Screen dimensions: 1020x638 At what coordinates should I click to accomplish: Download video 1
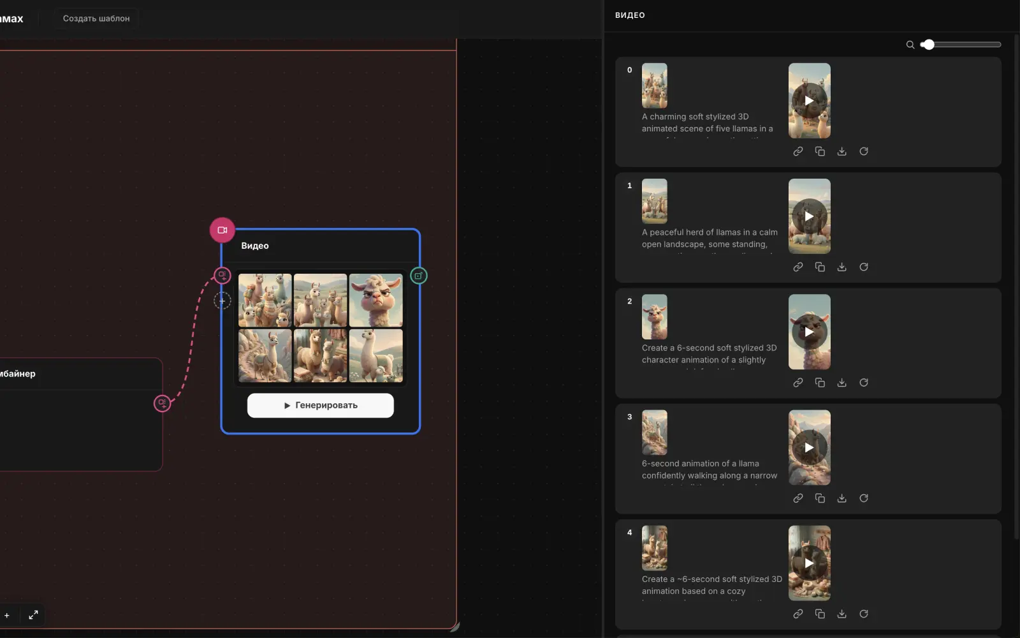click(841, 267)
